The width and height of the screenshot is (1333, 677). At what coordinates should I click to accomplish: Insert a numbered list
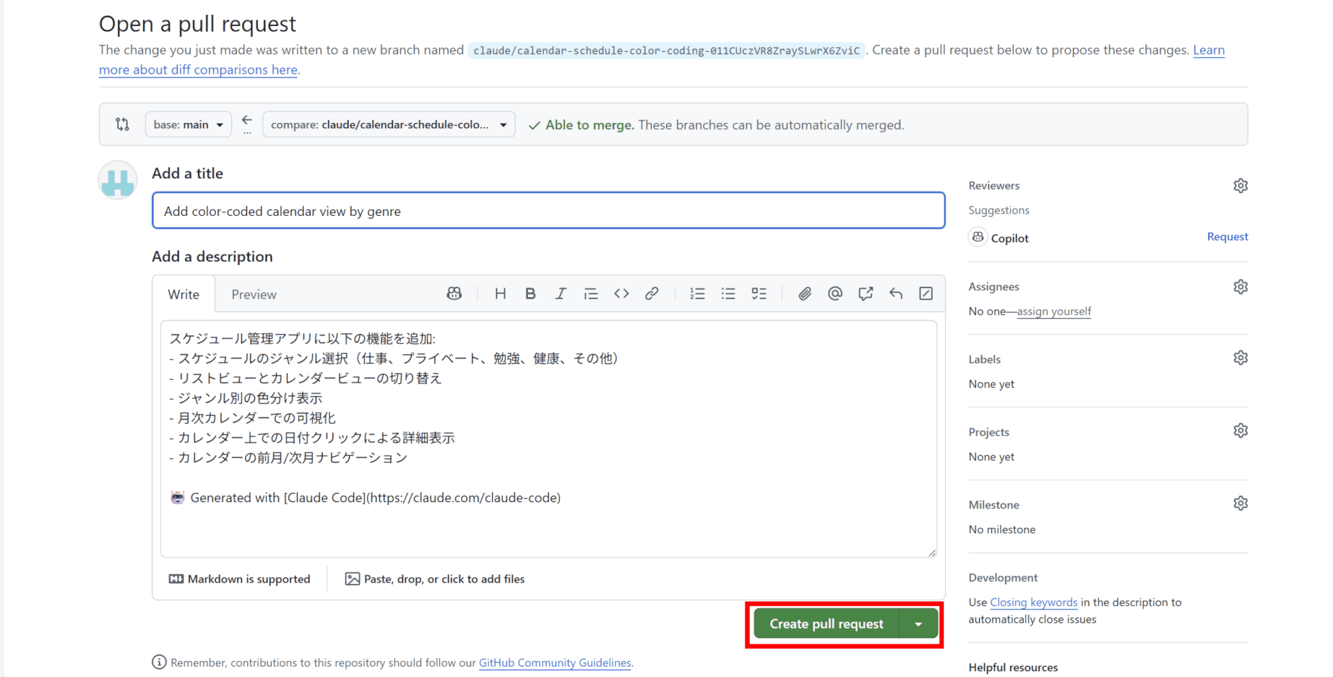click(x=697, y=294)
